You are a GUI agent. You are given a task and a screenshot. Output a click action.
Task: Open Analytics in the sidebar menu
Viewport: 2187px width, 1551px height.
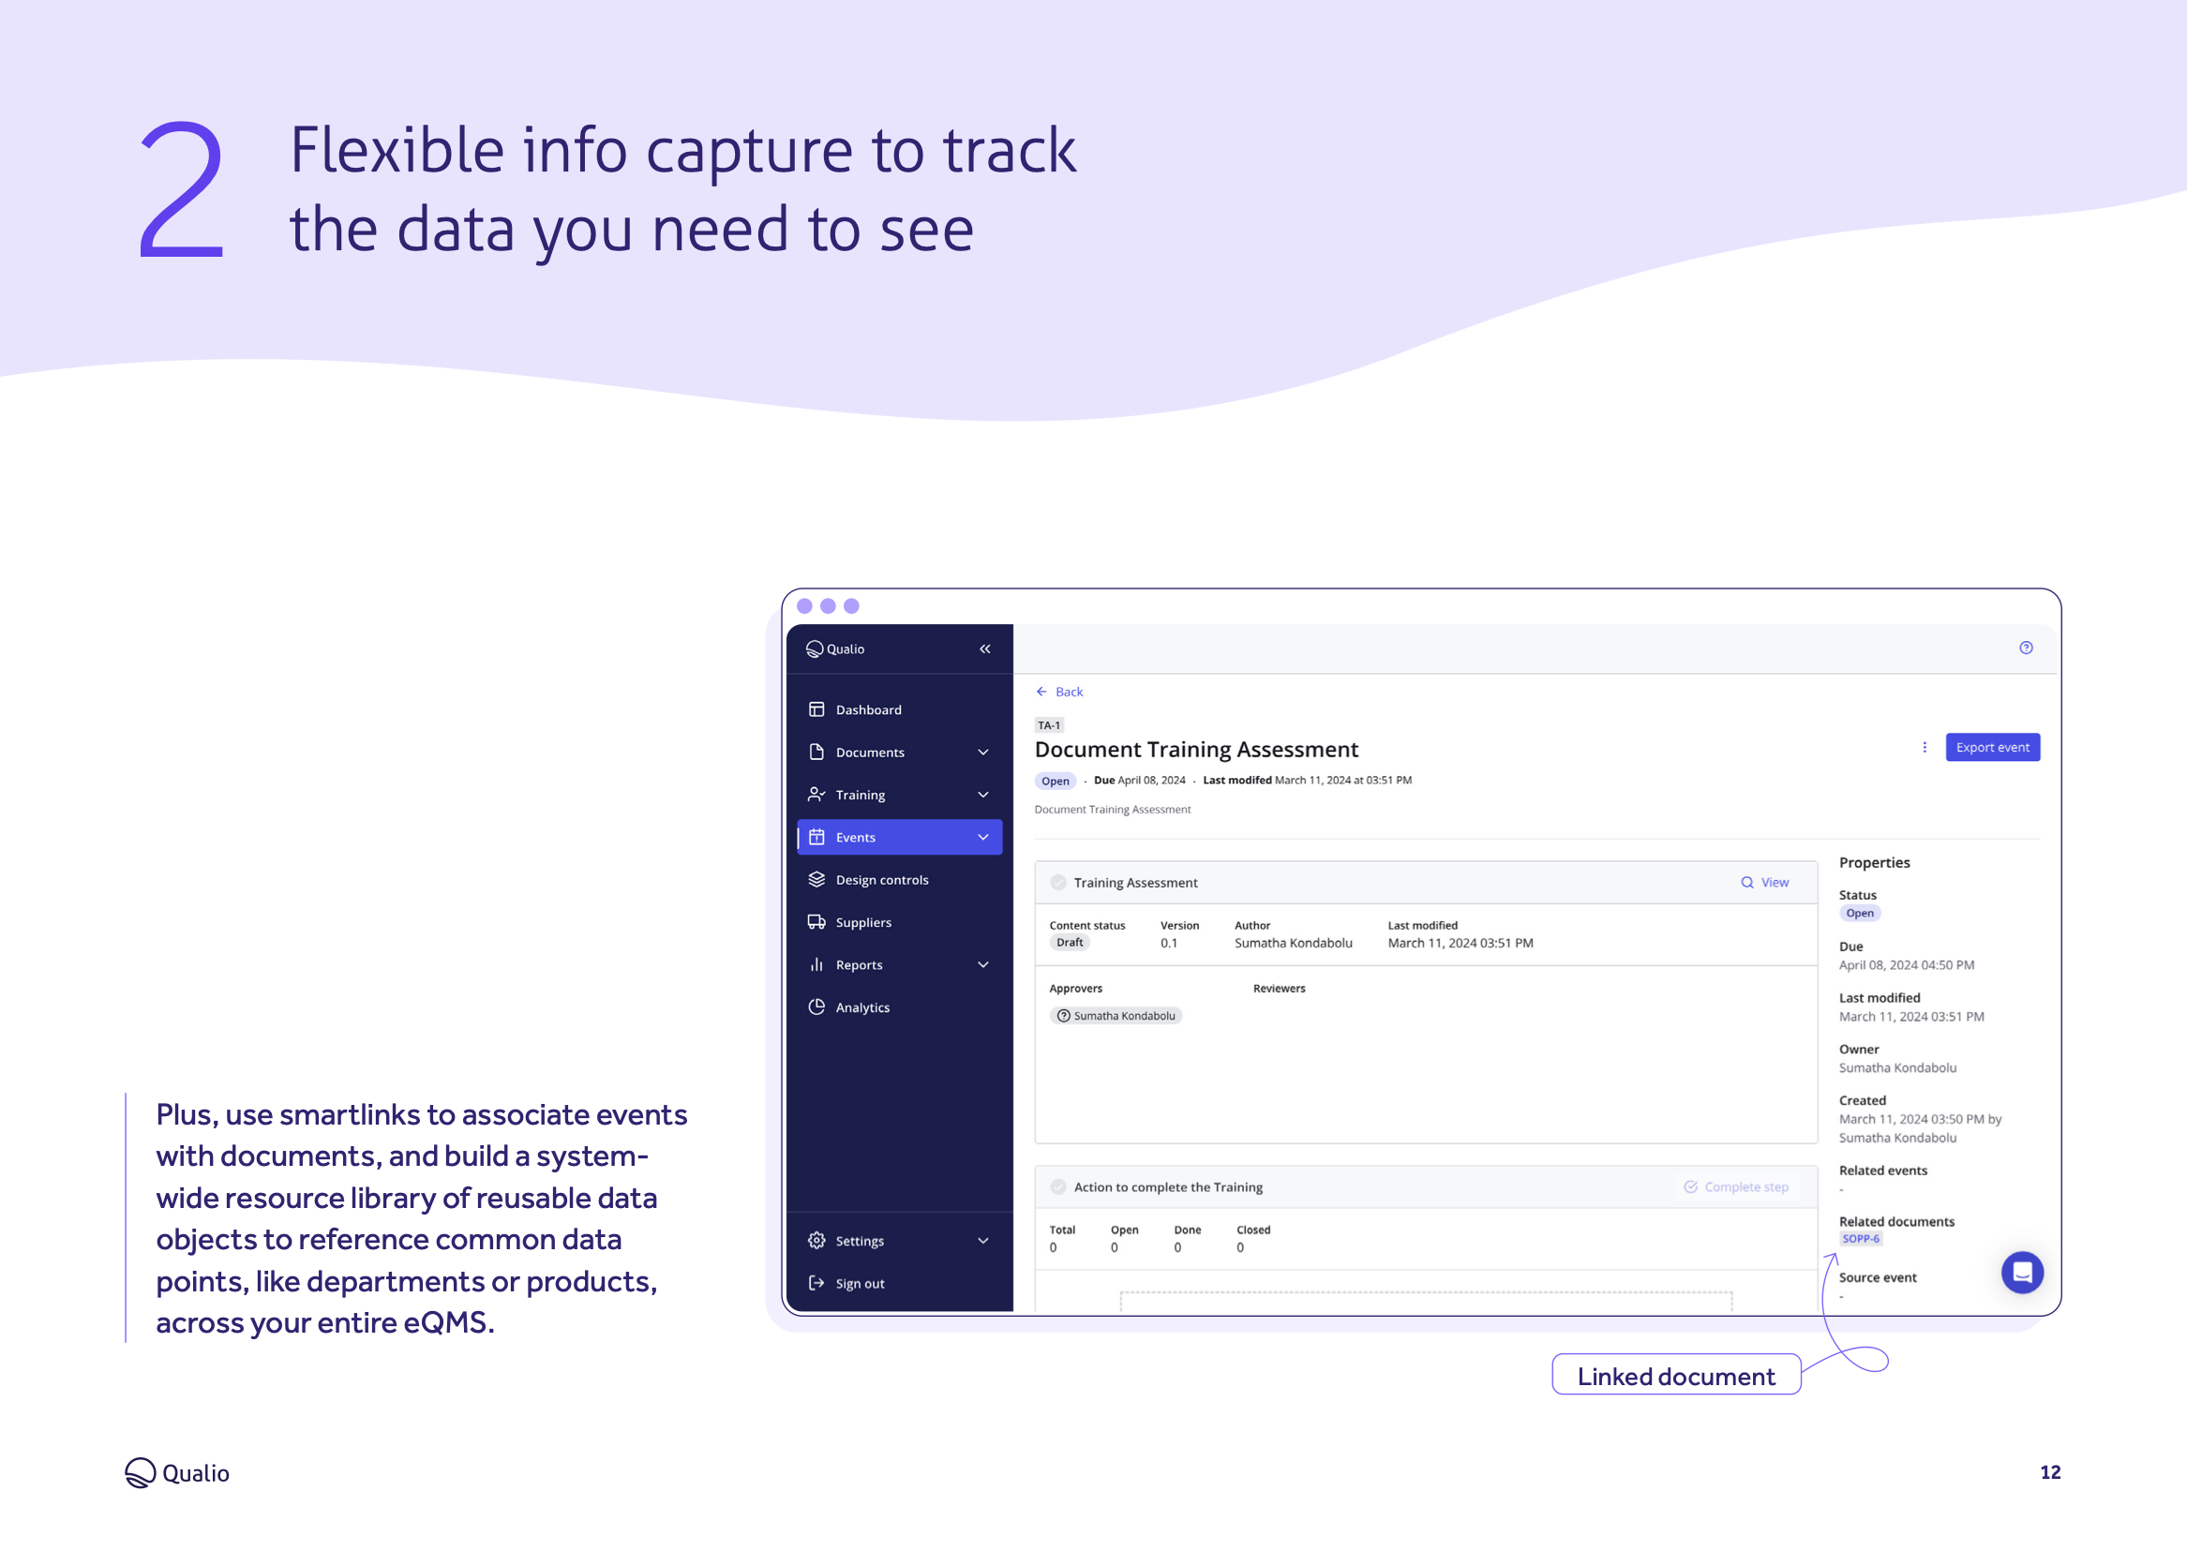[900, 1007]
